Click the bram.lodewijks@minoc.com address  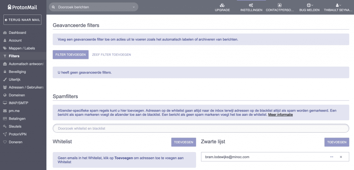tap(227, 157)
